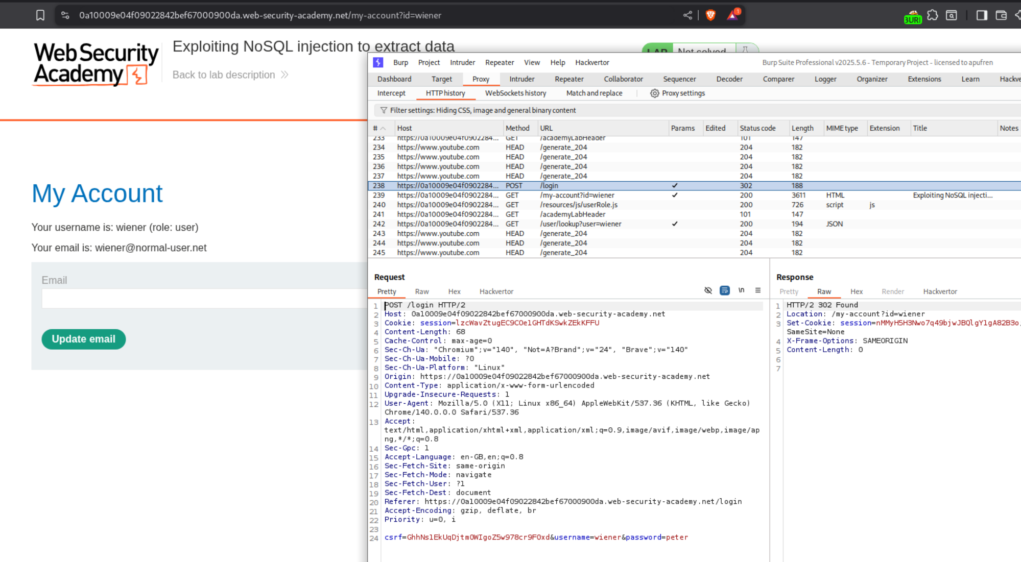Image resolution: width=1021 pixels, height=562 pixels.
Task: Toggle the browser sidebar panel icon
Action: (982, 15)
